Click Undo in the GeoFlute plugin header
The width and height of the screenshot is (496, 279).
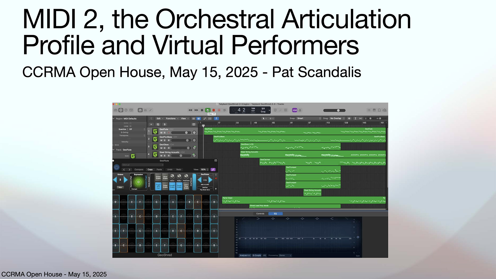click(170, 170)
